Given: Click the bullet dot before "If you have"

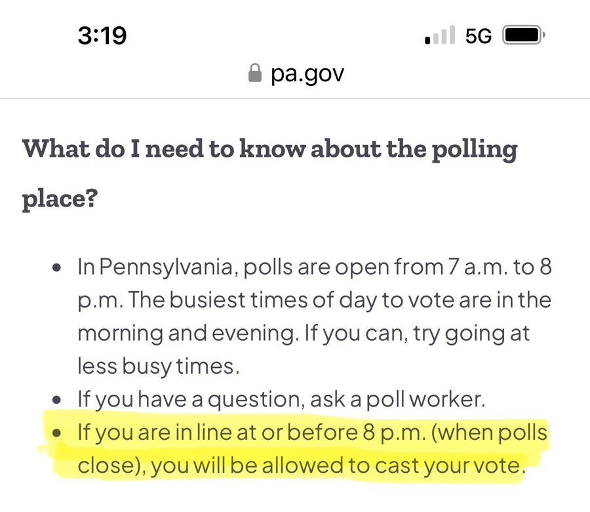Looking at the screenshot, I should click(58, 400).
